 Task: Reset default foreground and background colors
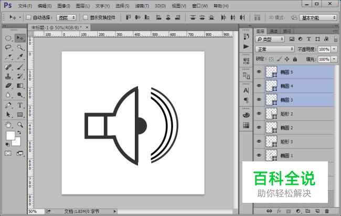click(7, 145)
